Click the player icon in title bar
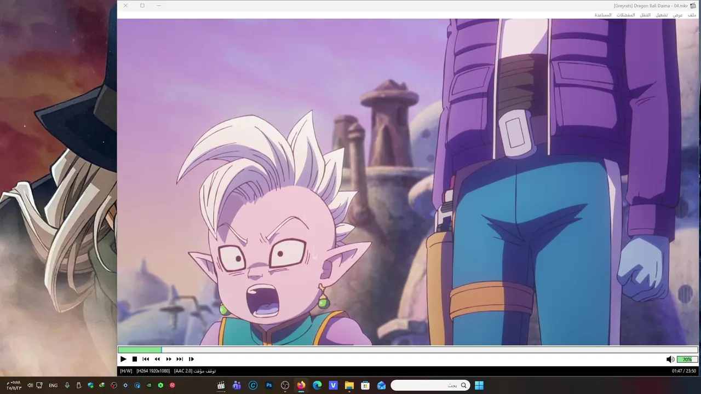The image size is (701, 394). click(693, 5)
